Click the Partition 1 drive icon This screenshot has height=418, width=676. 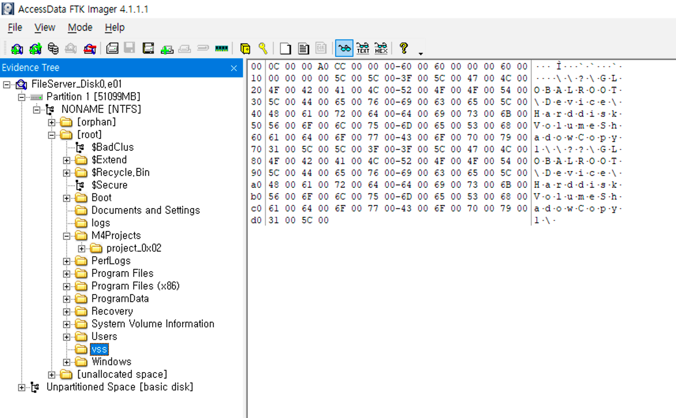click(x=36, y=97)
